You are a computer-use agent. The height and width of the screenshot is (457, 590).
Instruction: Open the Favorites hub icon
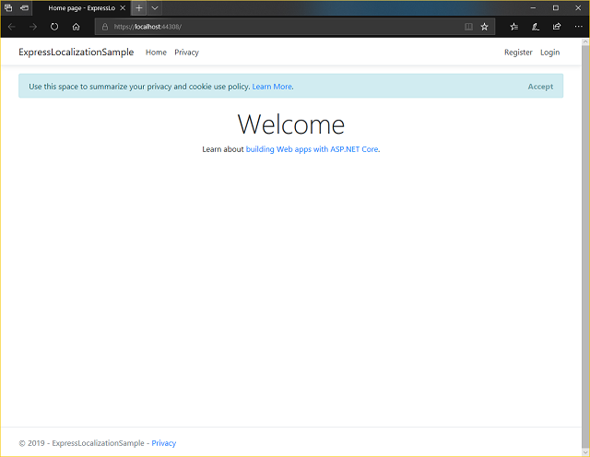pyautogui.click(x=513, y=27)
